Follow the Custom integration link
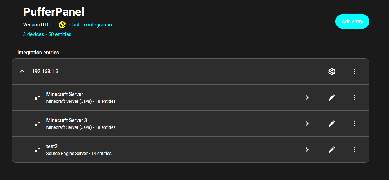 [x=90, y=25]
